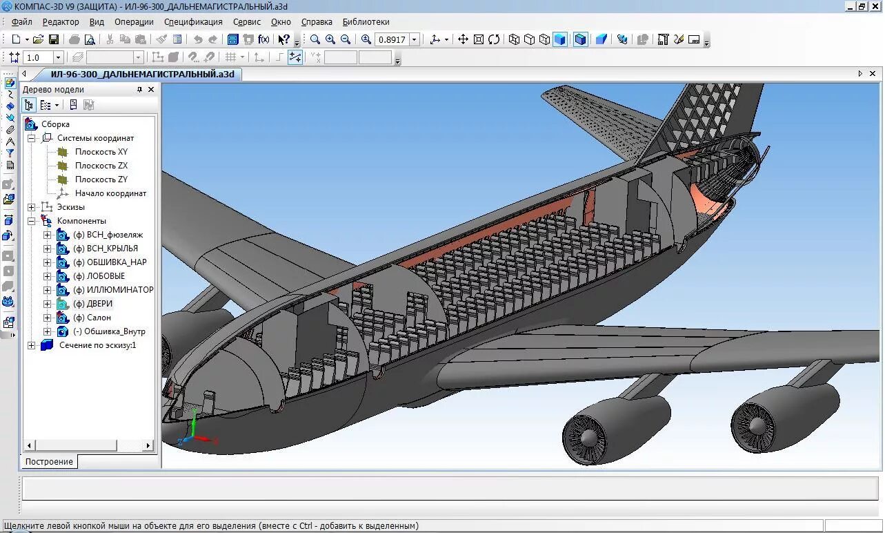Toggle shaded with edges display mode
Image resolution: width=885 pixels, height=533 pixels.
tap(581, 39)
